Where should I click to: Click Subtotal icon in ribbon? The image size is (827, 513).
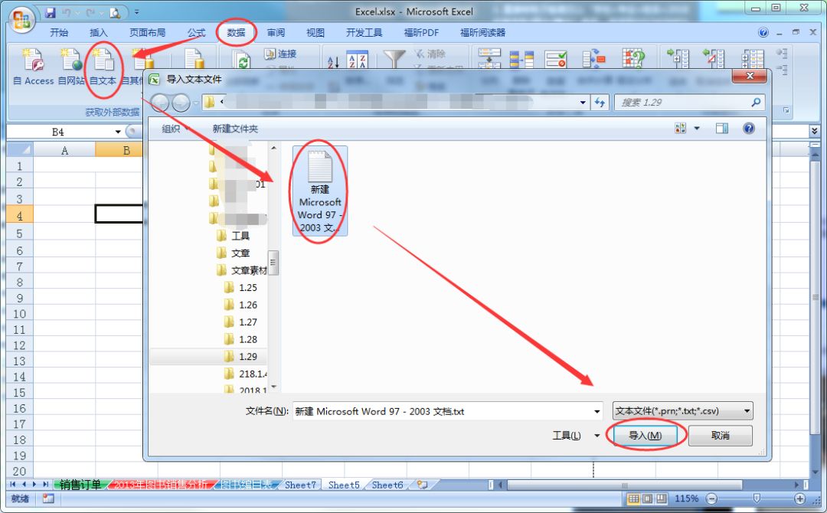(753, 58)
